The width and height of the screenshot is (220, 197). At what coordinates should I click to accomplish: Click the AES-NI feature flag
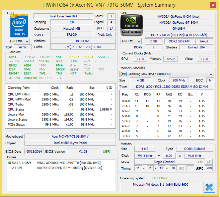point(14,78)
